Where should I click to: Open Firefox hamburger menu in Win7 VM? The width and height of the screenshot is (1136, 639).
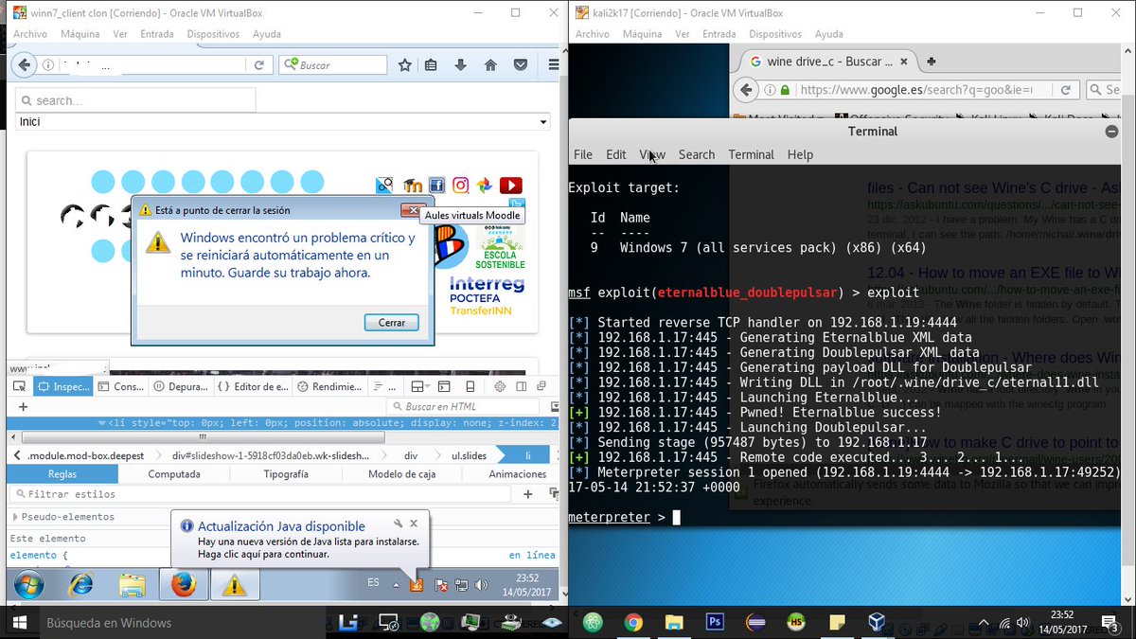click(x=553, y=65)
